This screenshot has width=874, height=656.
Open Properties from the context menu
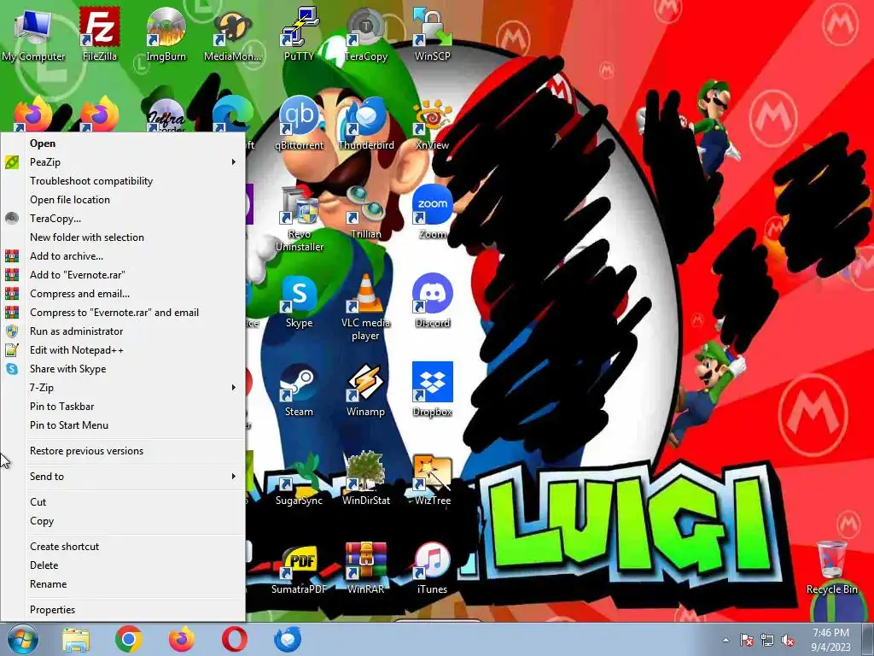click(x=123, y=610)
